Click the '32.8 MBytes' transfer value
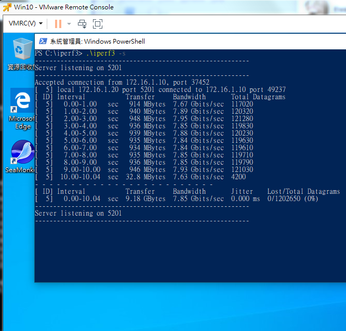This screenshot has height=331, width=346. [x=145, y=177]
